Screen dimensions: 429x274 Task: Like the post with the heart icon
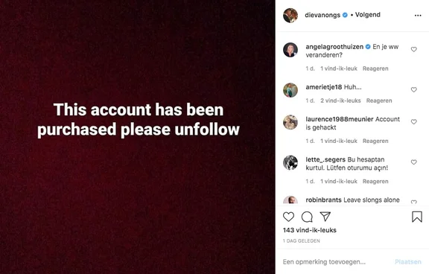tap(288, 217)
